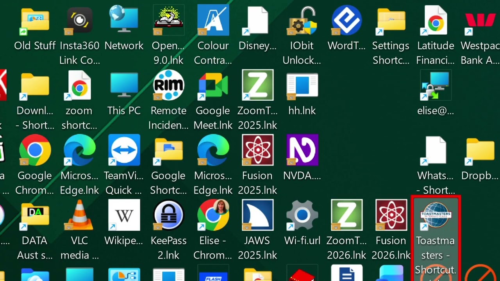Open Microsoft Edge.lnk beside Google Chrome
The image size is (500, 281).
pos(80,150)
